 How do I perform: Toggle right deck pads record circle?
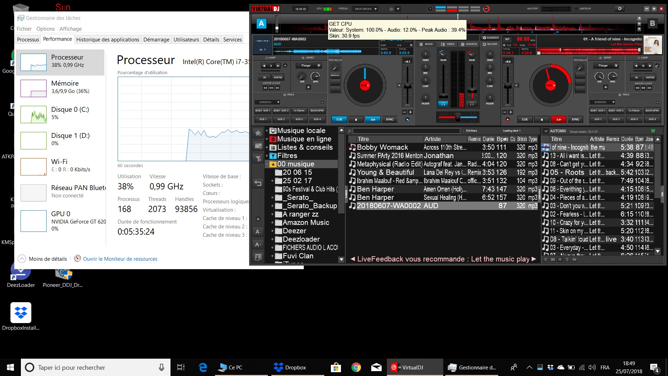pos(657,102)
